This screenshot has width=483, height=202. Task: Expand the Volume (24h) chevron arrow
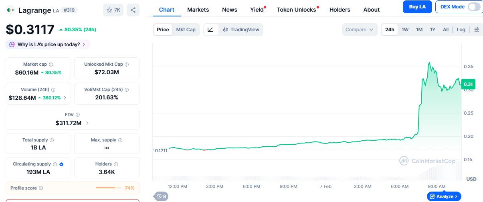coord(65,98)
